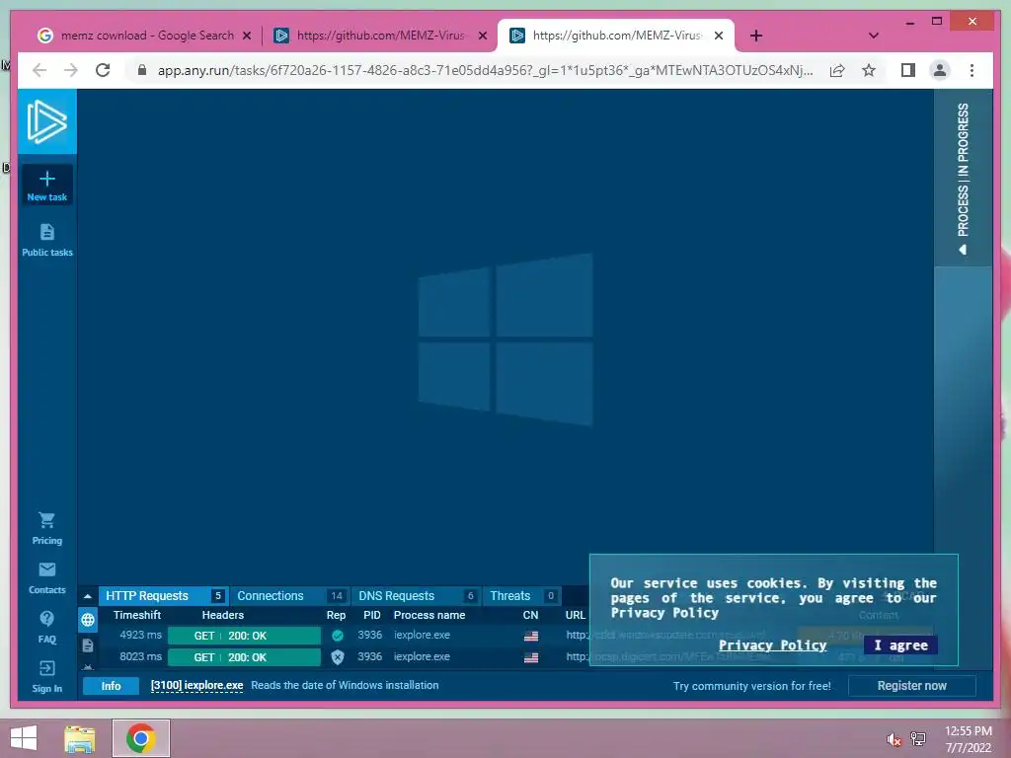Image resolution: width=1011 pixels, height=758 pixels.
Task: Start a New task
Action: tap(47, 185)
